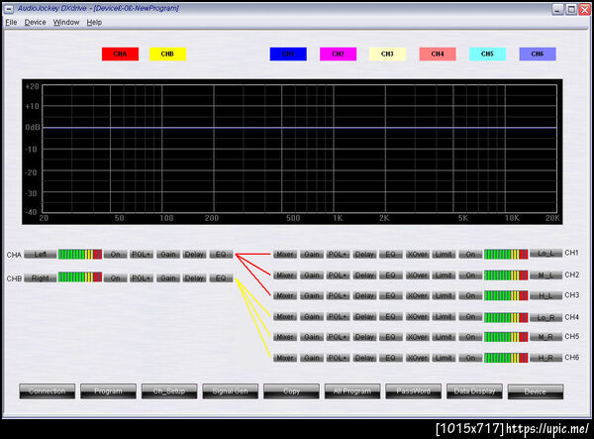Image resolution: width=594 pixels, height=439 pixels.
Task: Select the salmon CH4 channel swatch
Action: pos(438,54)
